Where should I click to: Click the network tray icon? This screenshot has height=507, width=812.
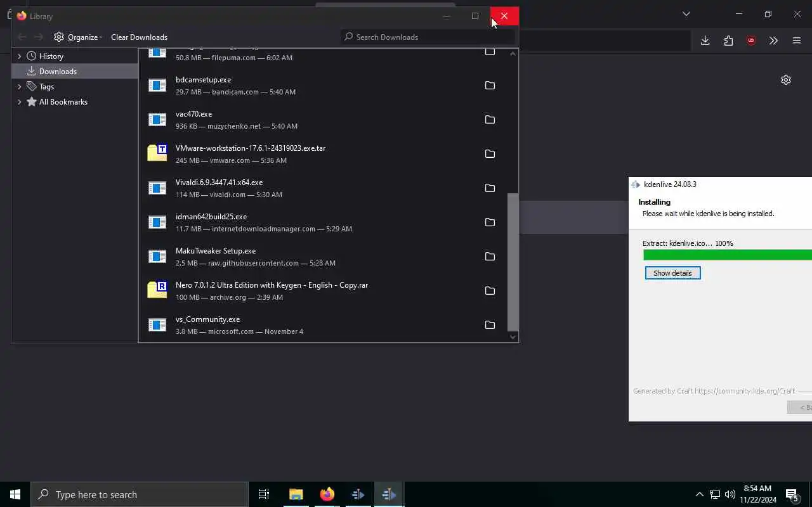715,494
